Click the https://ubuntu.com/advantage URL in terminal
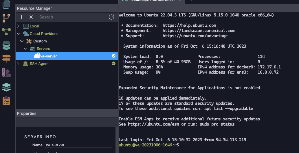 click(x=195, y=36)
